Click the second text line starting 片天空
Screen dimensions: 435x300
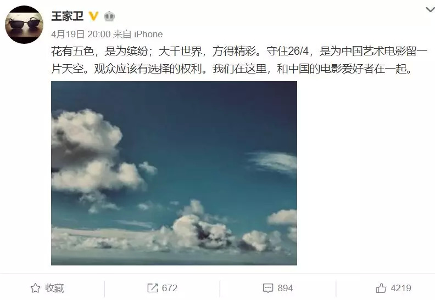coord(232,69)
